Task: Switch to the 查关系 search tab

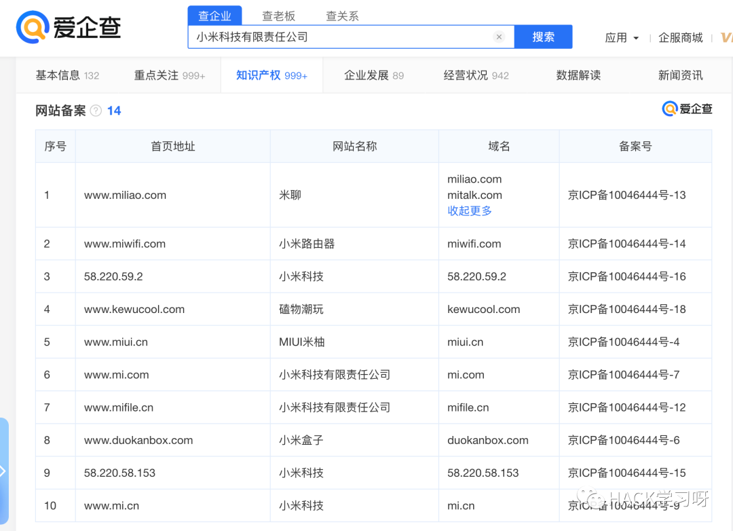Action: point(341,16)
